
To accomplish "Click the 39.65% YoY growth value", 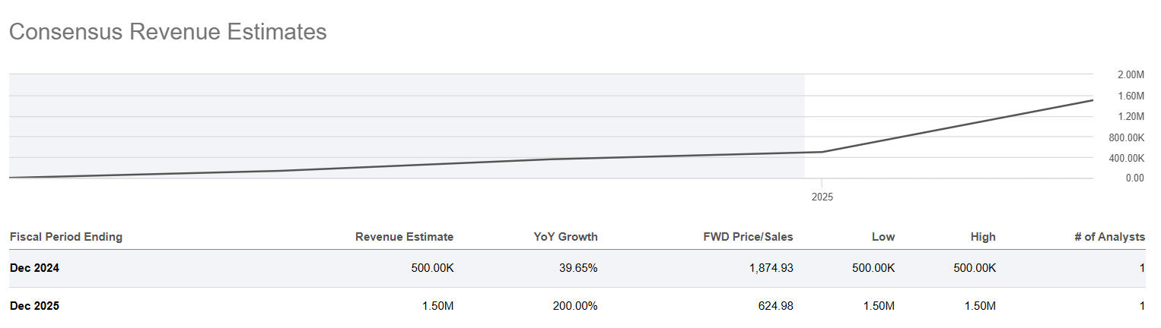I will (x=578, y=268).
